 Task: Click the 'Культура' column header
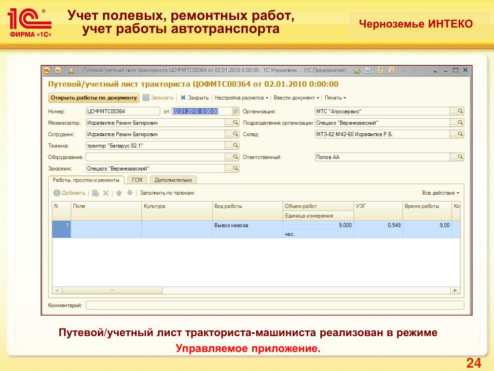pos(177,211)
